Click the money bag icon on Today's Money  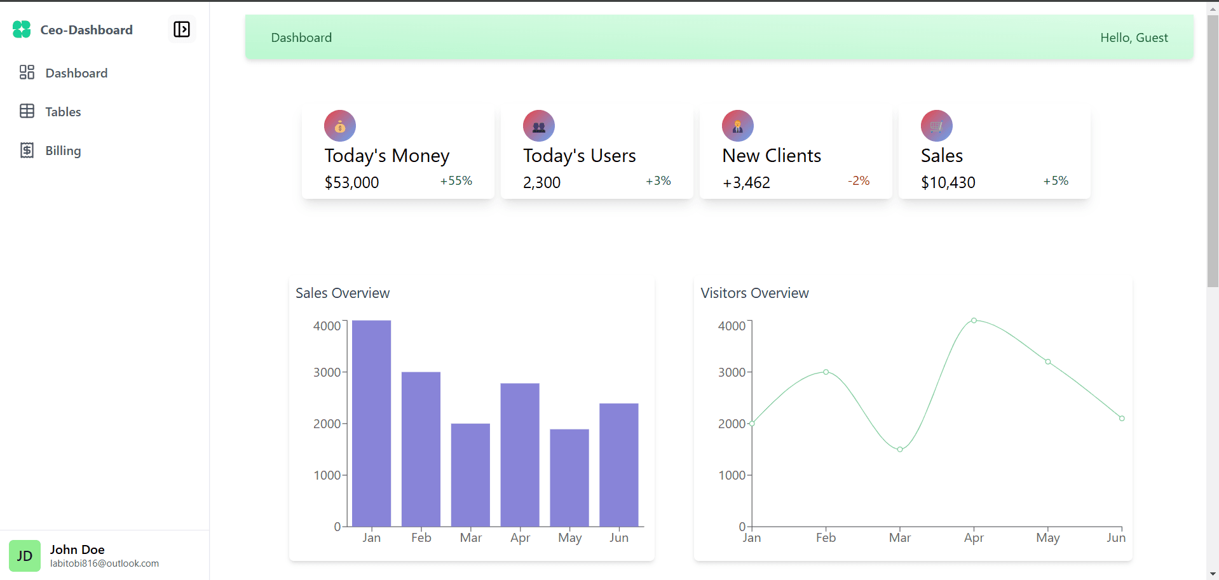click(340, 126)
